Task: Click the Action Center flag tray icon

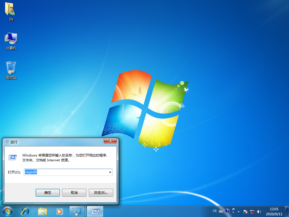Action: pyautogui.click(x=246, y=211)
